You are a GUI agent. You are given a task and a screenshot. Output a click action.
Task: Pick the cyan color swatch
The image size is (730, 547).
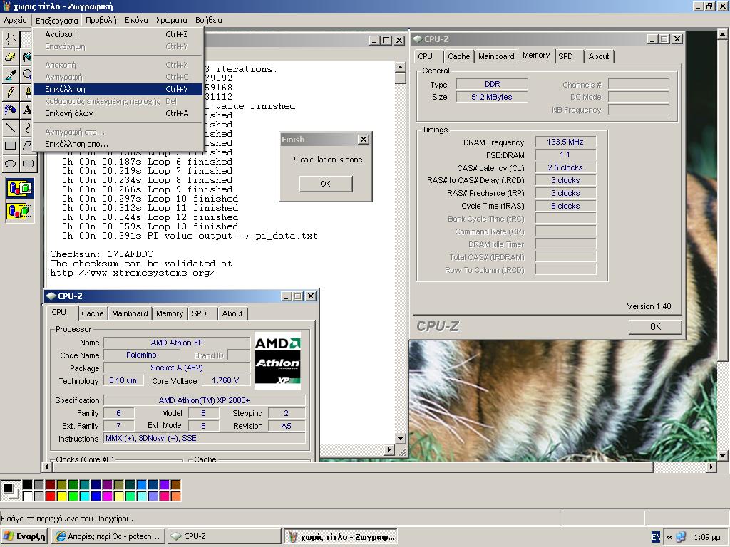(x=84, y=496)
